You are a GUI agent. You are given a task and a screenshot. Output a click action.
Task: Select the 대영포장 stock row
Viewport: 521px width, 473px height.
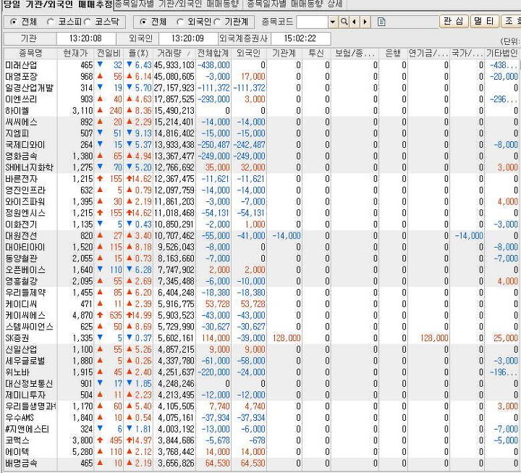click(x=261, y=77)
